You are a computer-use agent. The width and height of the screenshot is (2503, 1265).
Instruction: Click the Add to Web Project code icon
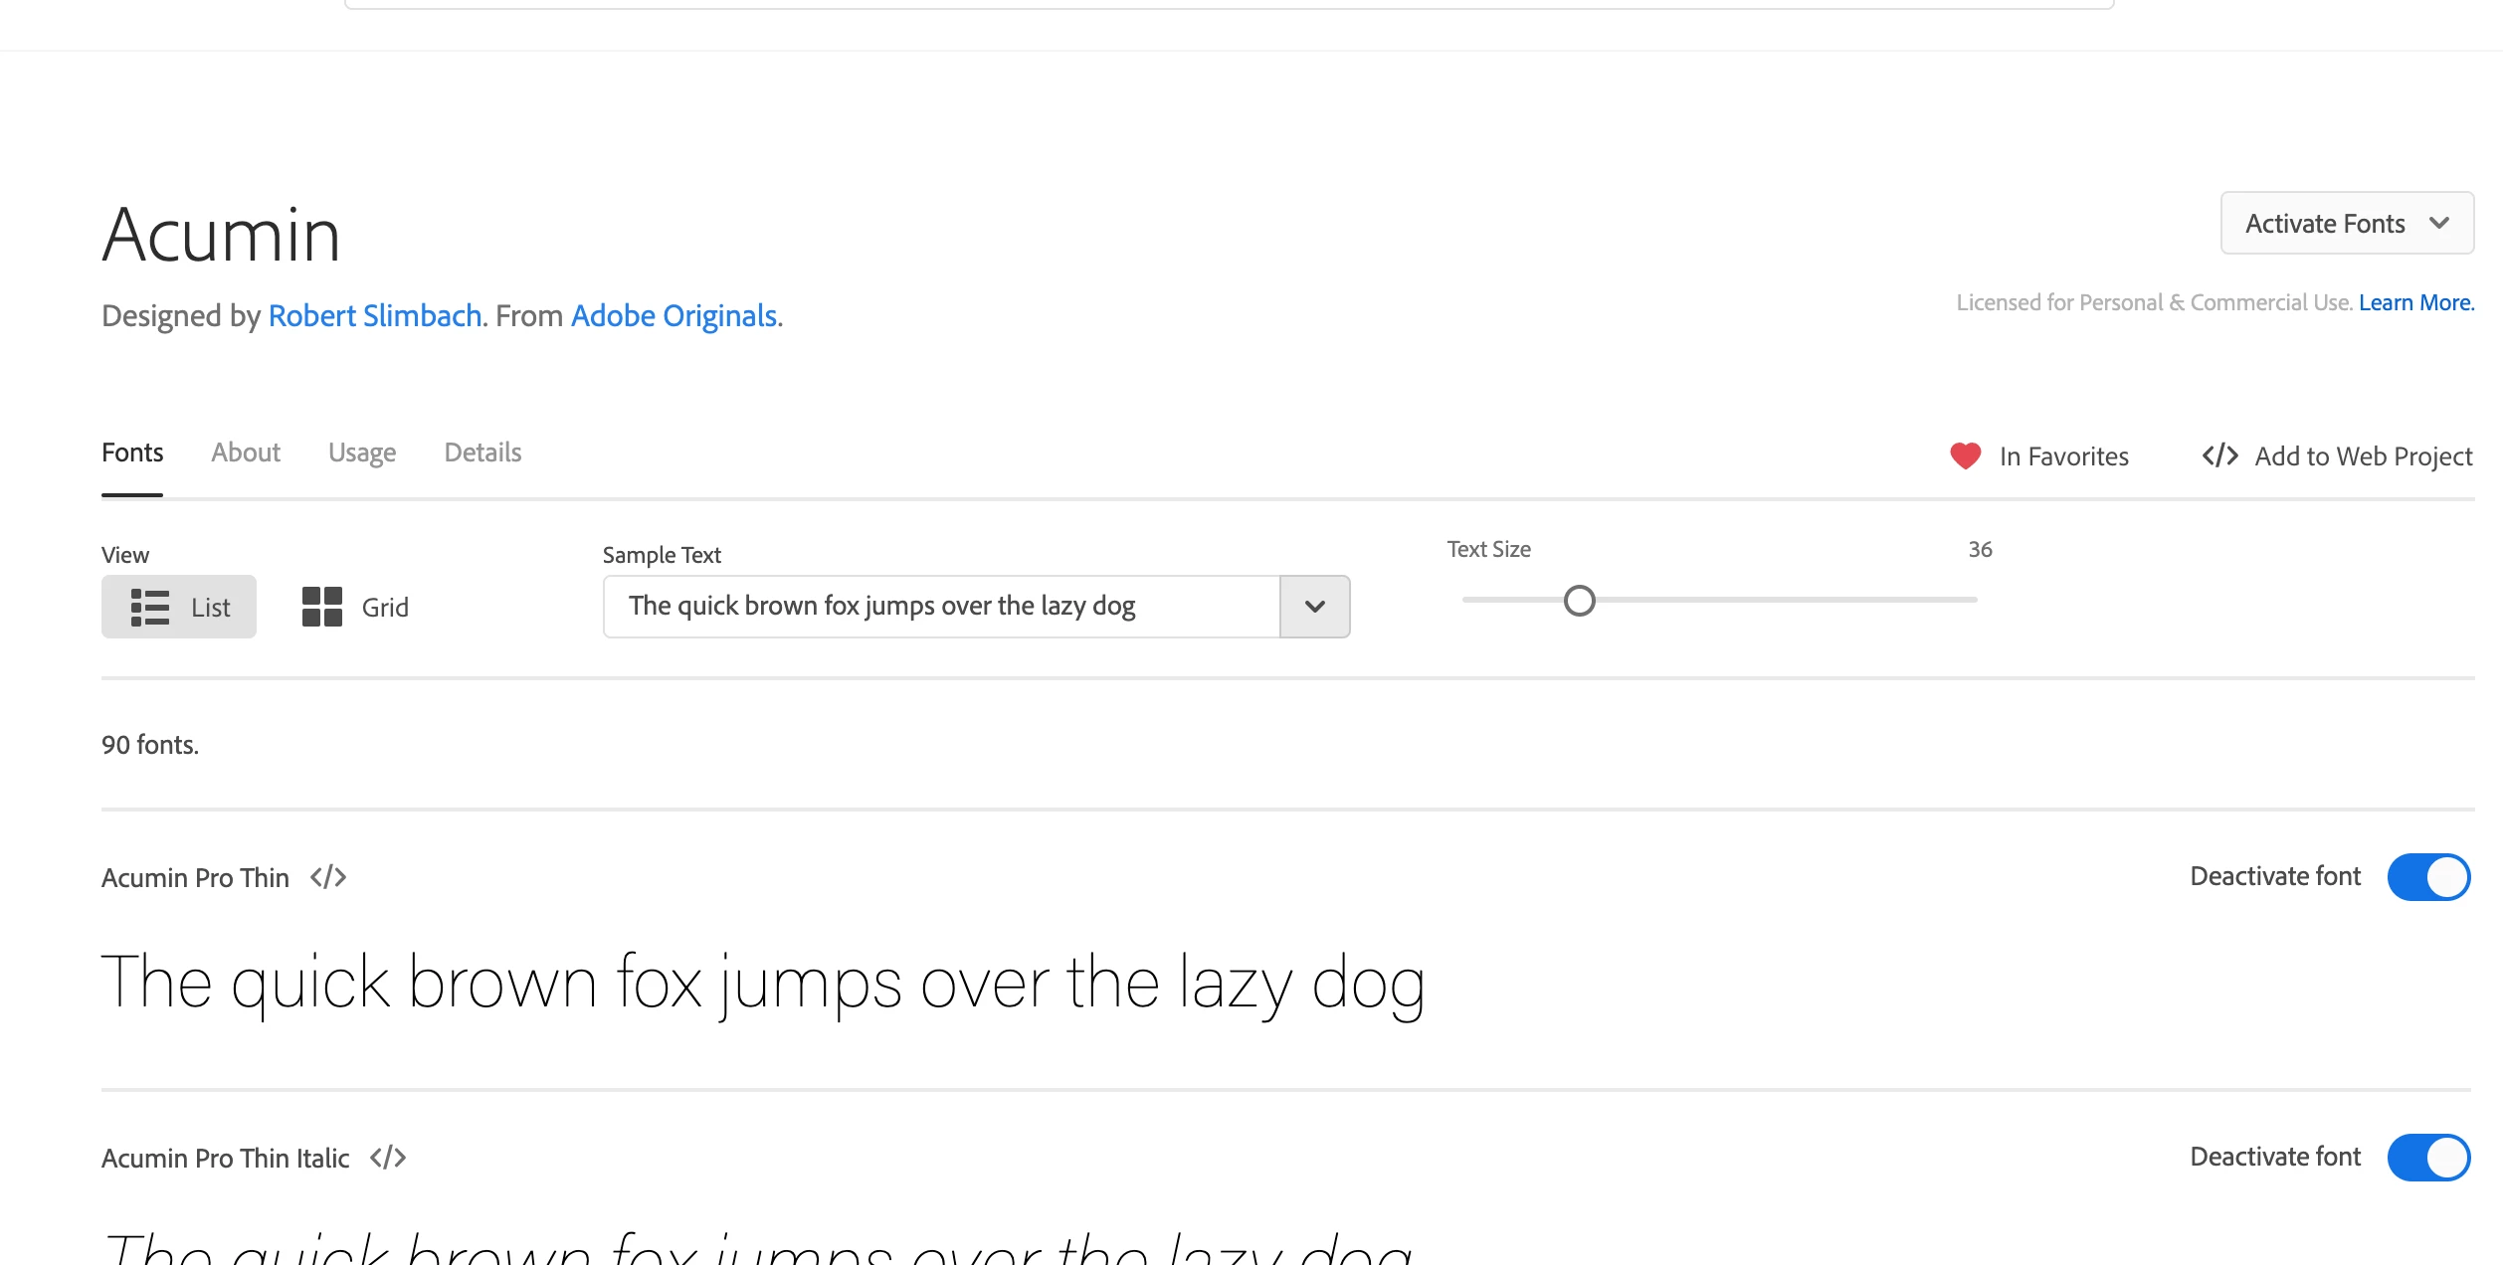pos(2219,455)
